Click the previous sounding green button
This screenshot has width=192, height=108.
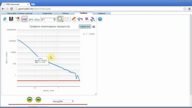tap(30, 100)
